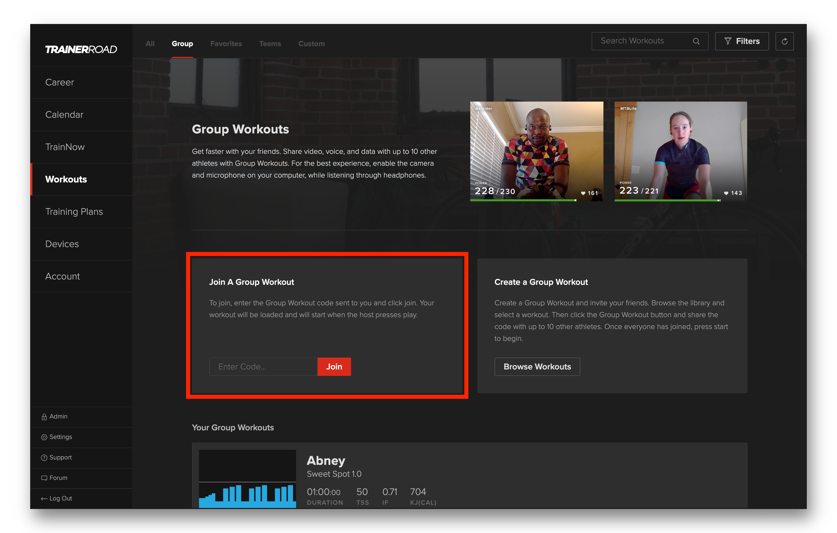Screen dimensions: 837x533
Task: Click the TrainerRoad logo
Action: tap(81, 49)
